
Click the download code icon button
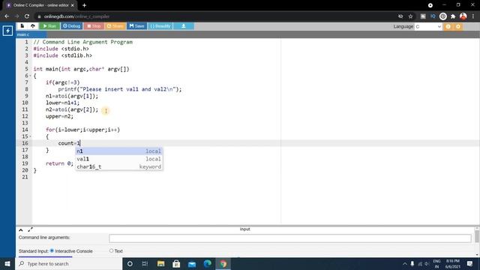click(x=183, y=26)
